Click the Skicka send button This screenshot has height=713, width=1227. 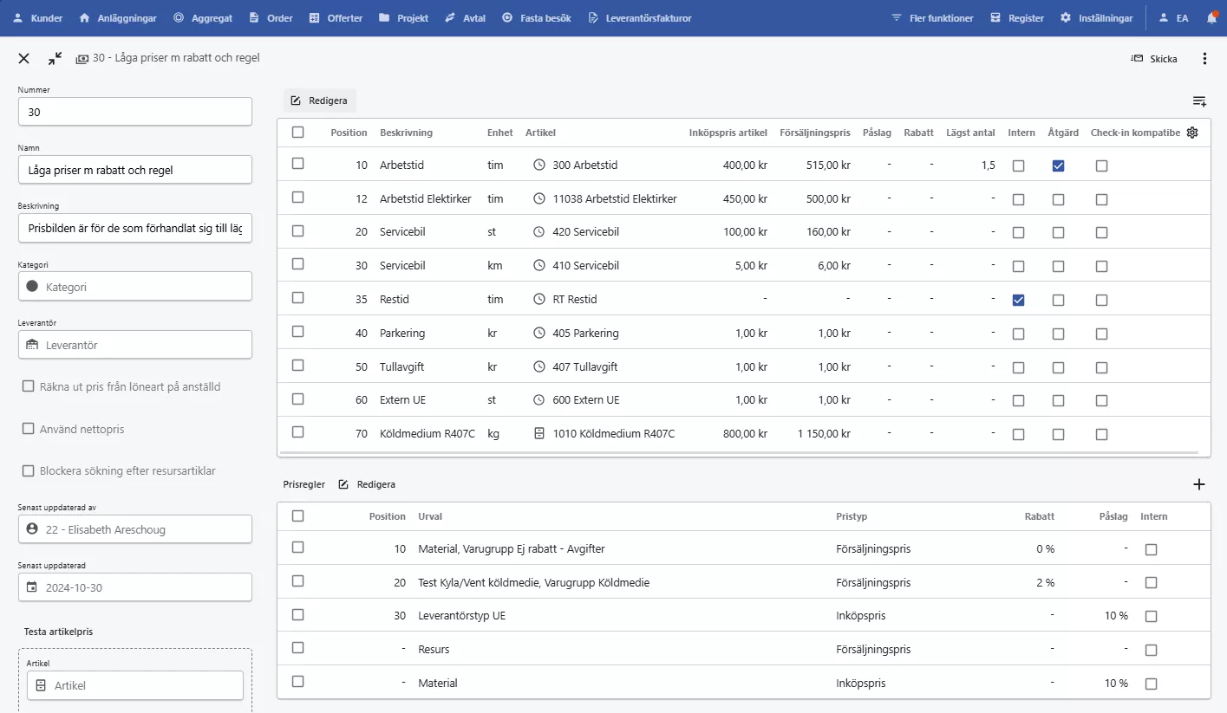1154,59
